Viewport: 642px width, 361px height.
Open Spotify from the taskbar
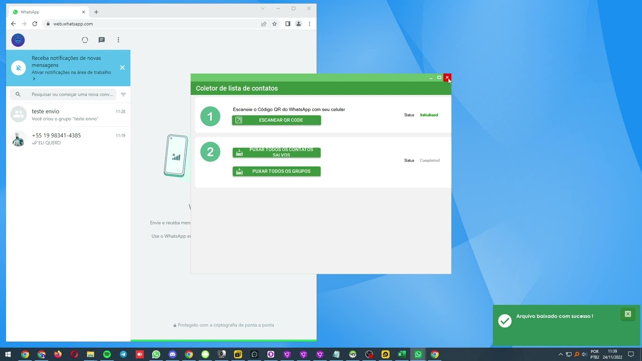coord(107,354)
